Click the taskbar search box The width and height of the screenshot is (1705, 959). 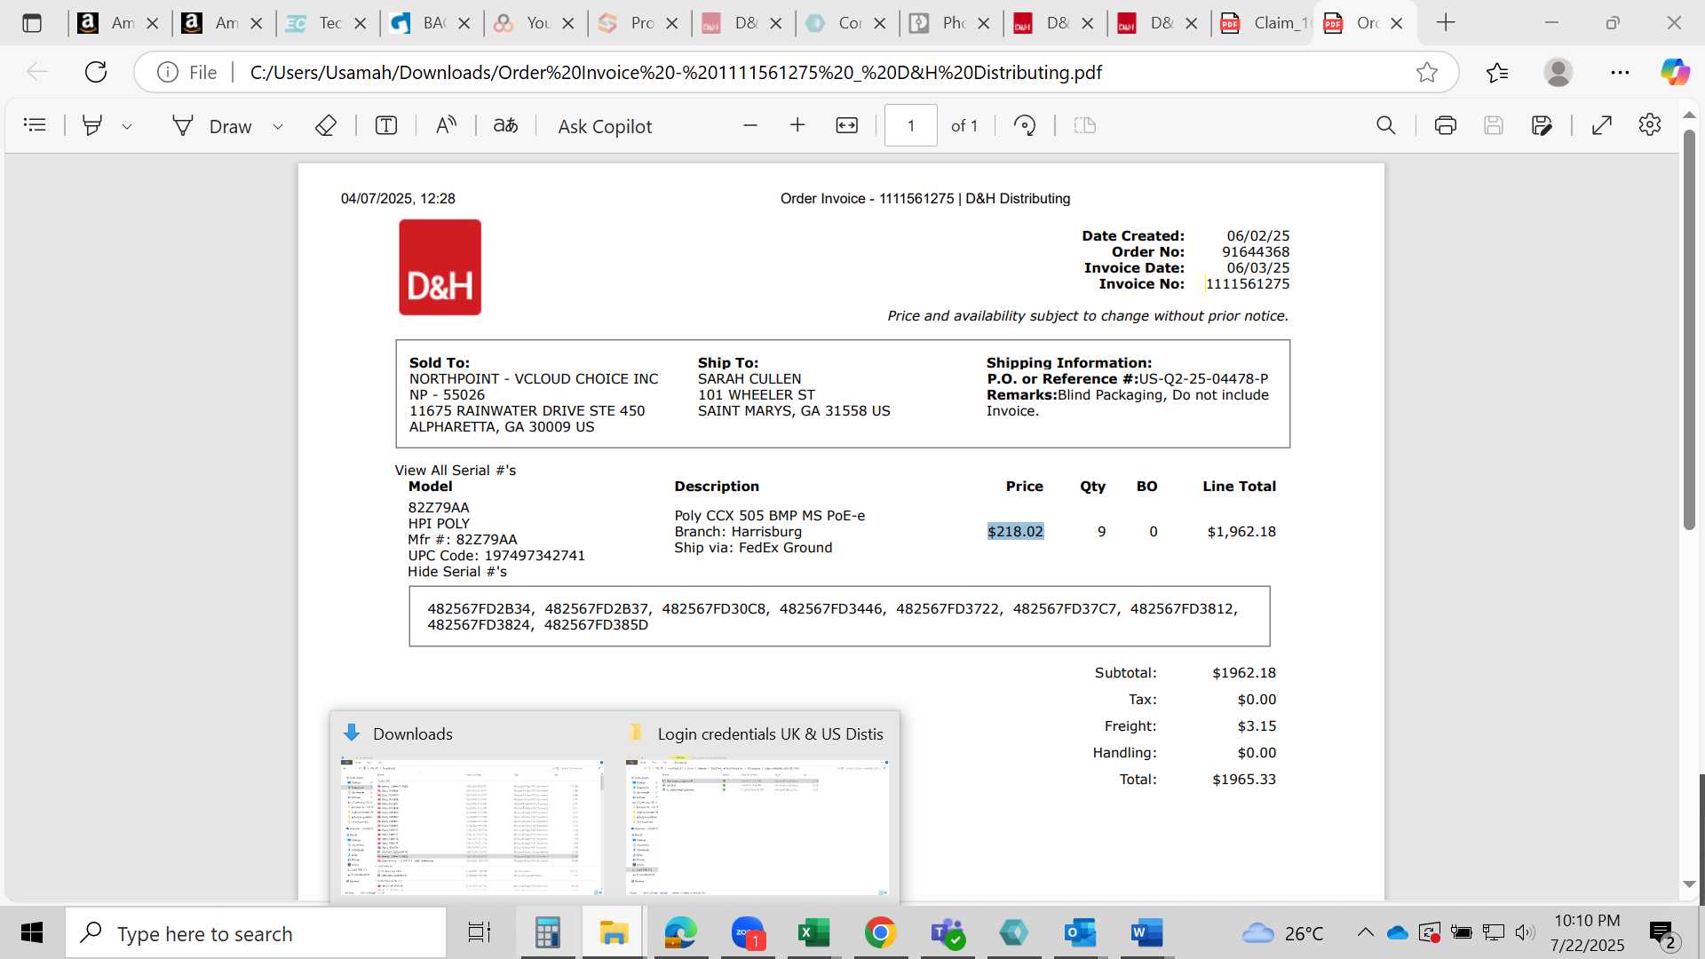tap(256, 933)
